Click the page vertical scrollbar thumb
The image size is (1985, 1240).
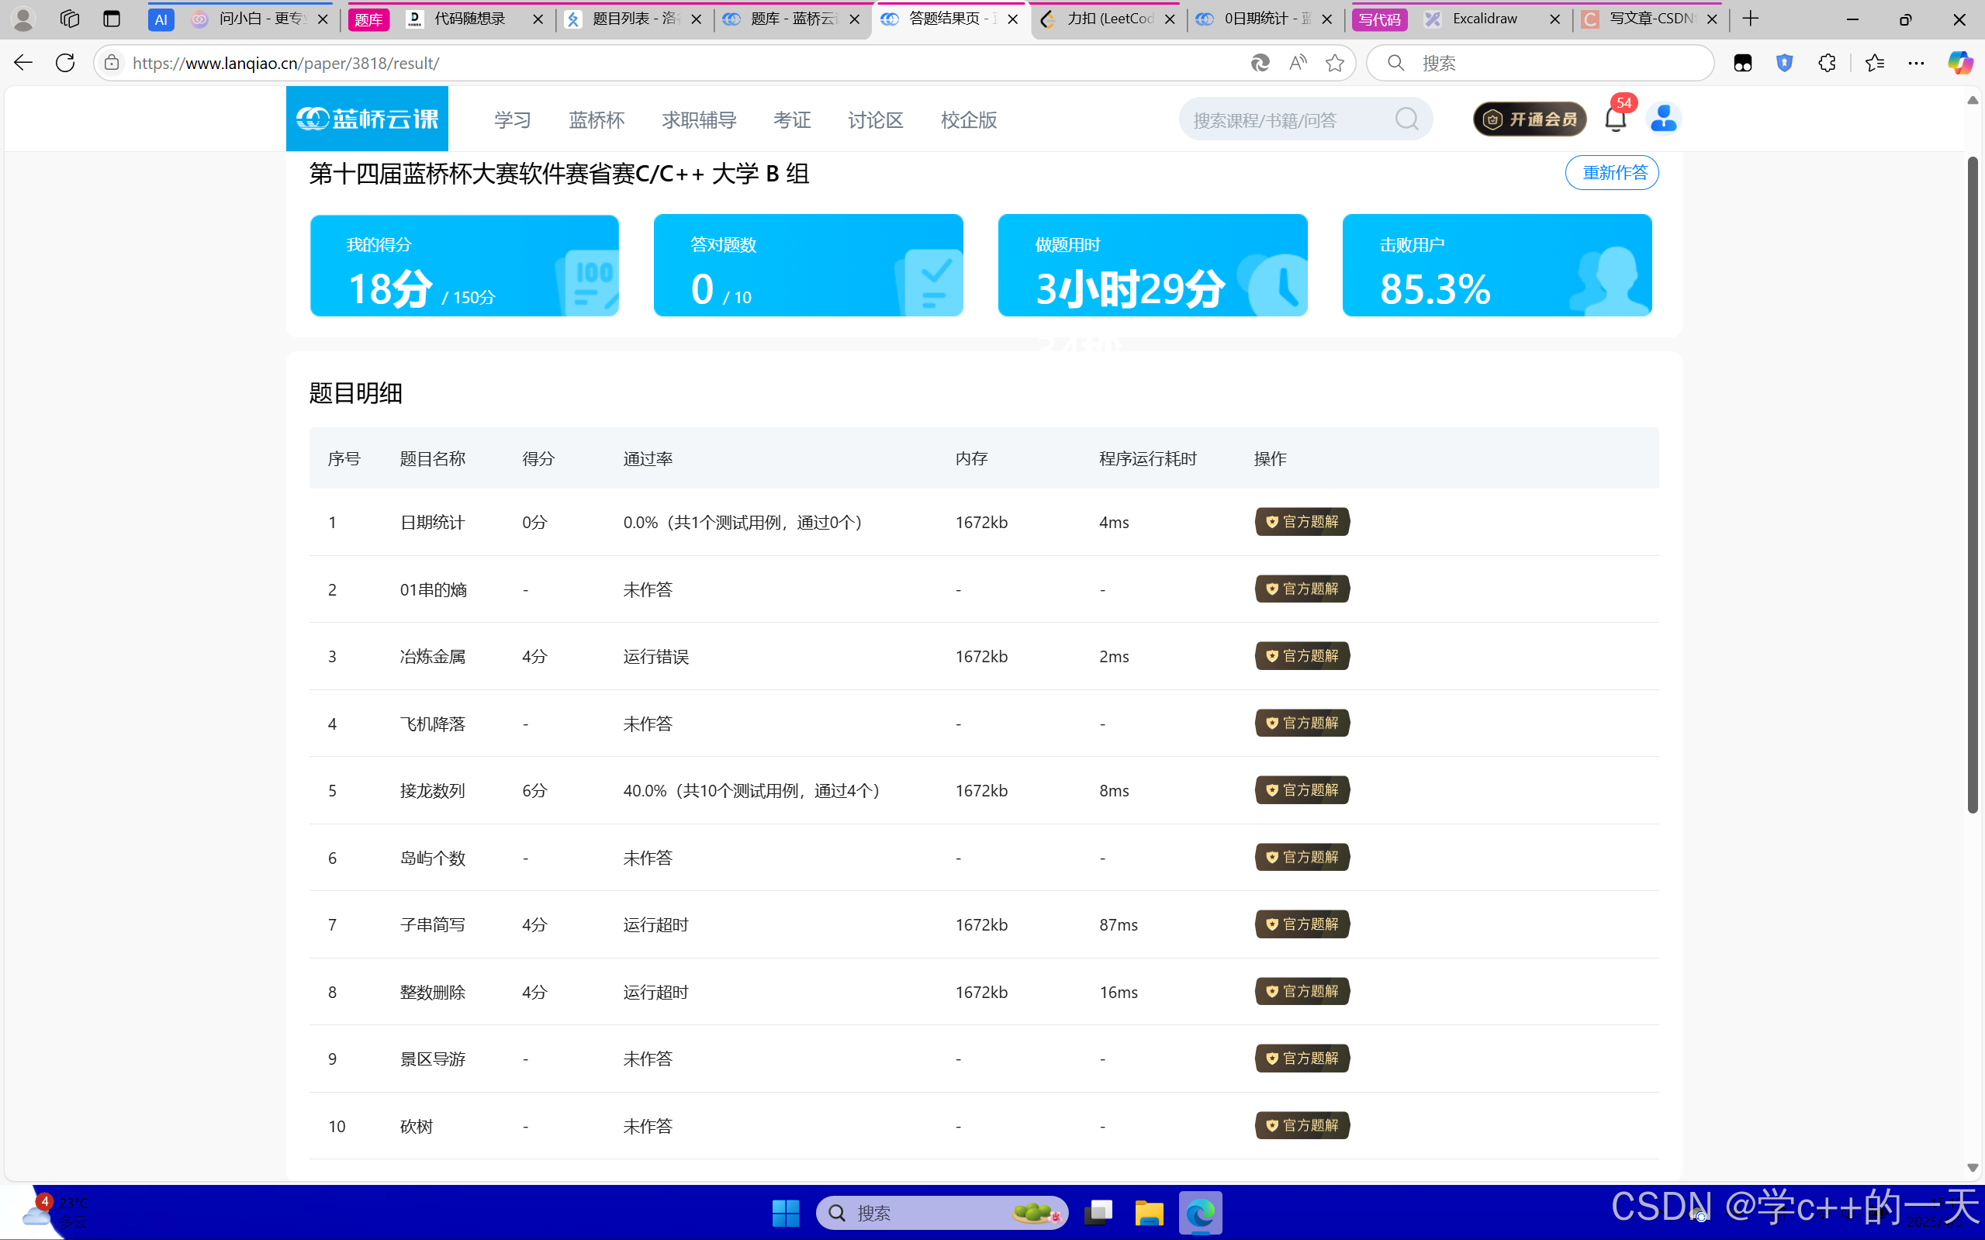[x=1972, y=484]
